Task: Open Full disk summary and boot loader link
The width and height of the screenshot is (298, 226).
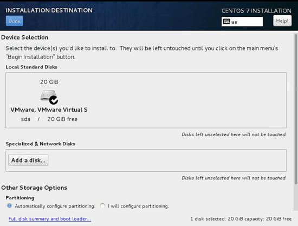Action: coord(50,219)
